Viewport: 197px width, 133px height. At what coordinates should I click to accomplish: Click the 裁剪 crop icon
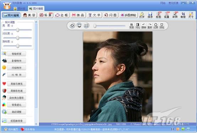[x=183, y=15]
